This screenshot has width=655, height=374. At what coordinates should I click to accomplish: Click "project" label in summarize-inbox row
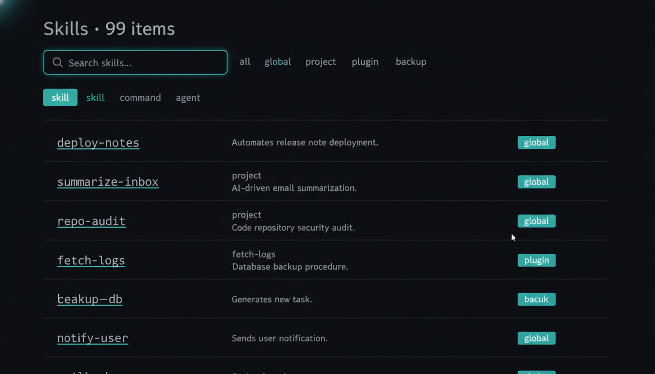[x=247, y=176]
